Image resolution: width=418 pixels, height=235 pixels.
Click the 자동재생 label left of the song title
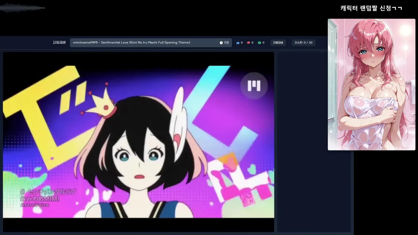59,43
